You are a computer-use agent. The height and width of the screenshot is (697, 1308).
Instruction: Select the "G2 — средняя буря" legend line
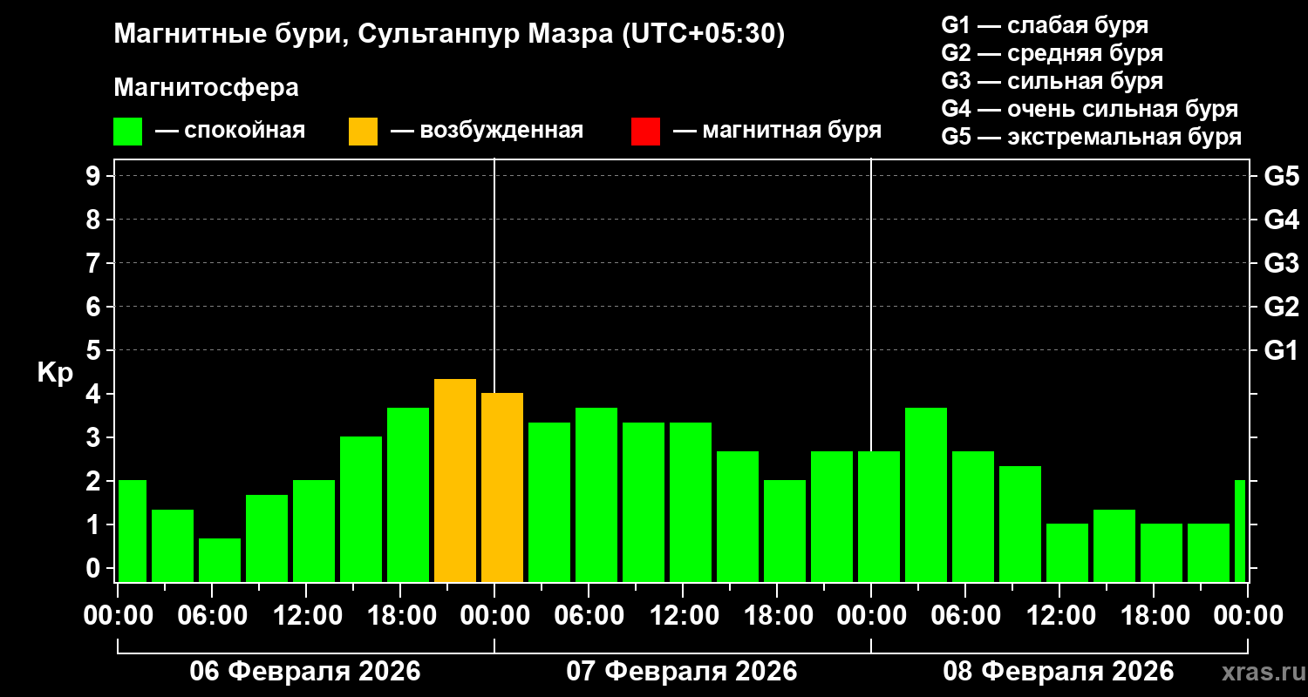tap(1052, 53)
